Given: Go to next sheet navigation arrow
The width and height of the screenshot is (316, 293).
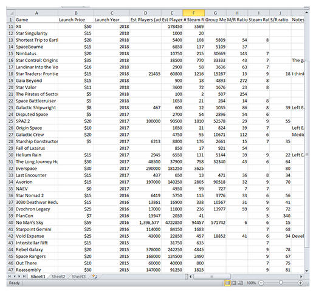Looking at the screenshot, I should [19, 277].
